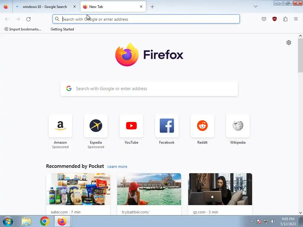Open the volume speaker tray icon

[x=273, y=221]
